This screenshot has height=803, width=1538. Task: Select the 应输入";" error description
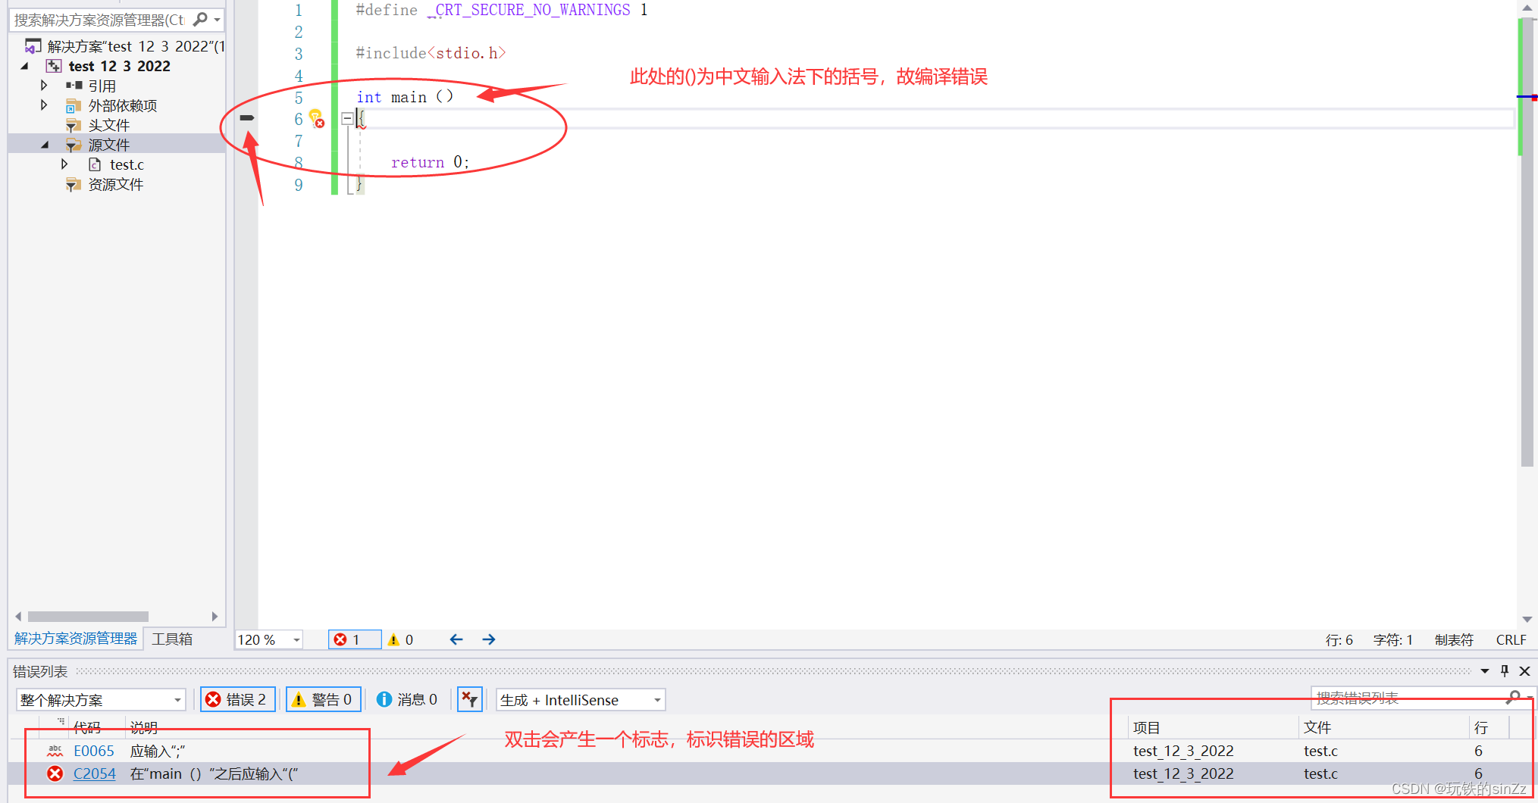[158, 751]
